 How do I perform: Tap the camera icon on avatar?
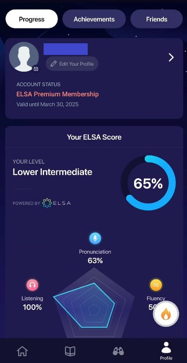[36, 69]
